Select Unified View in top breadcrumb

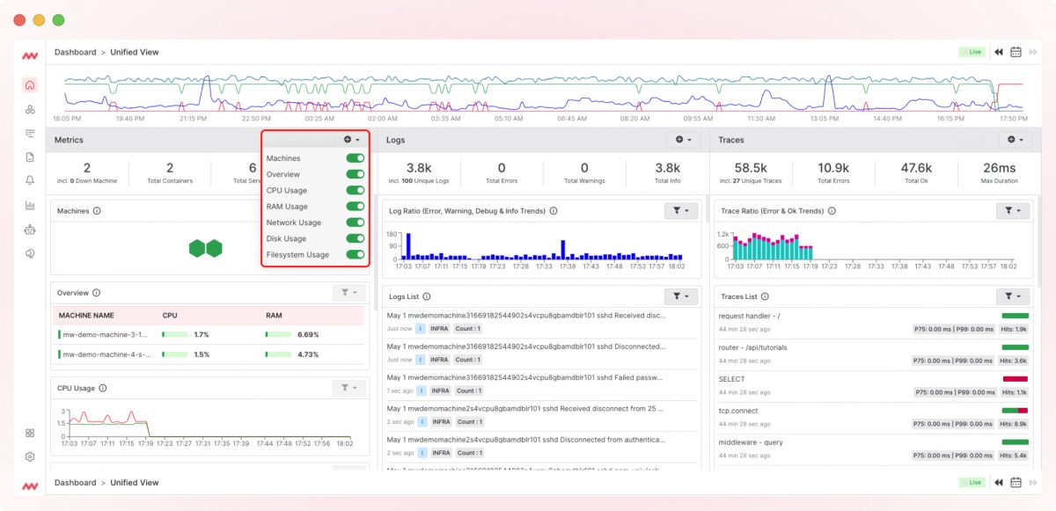click(x=135, y=52)
